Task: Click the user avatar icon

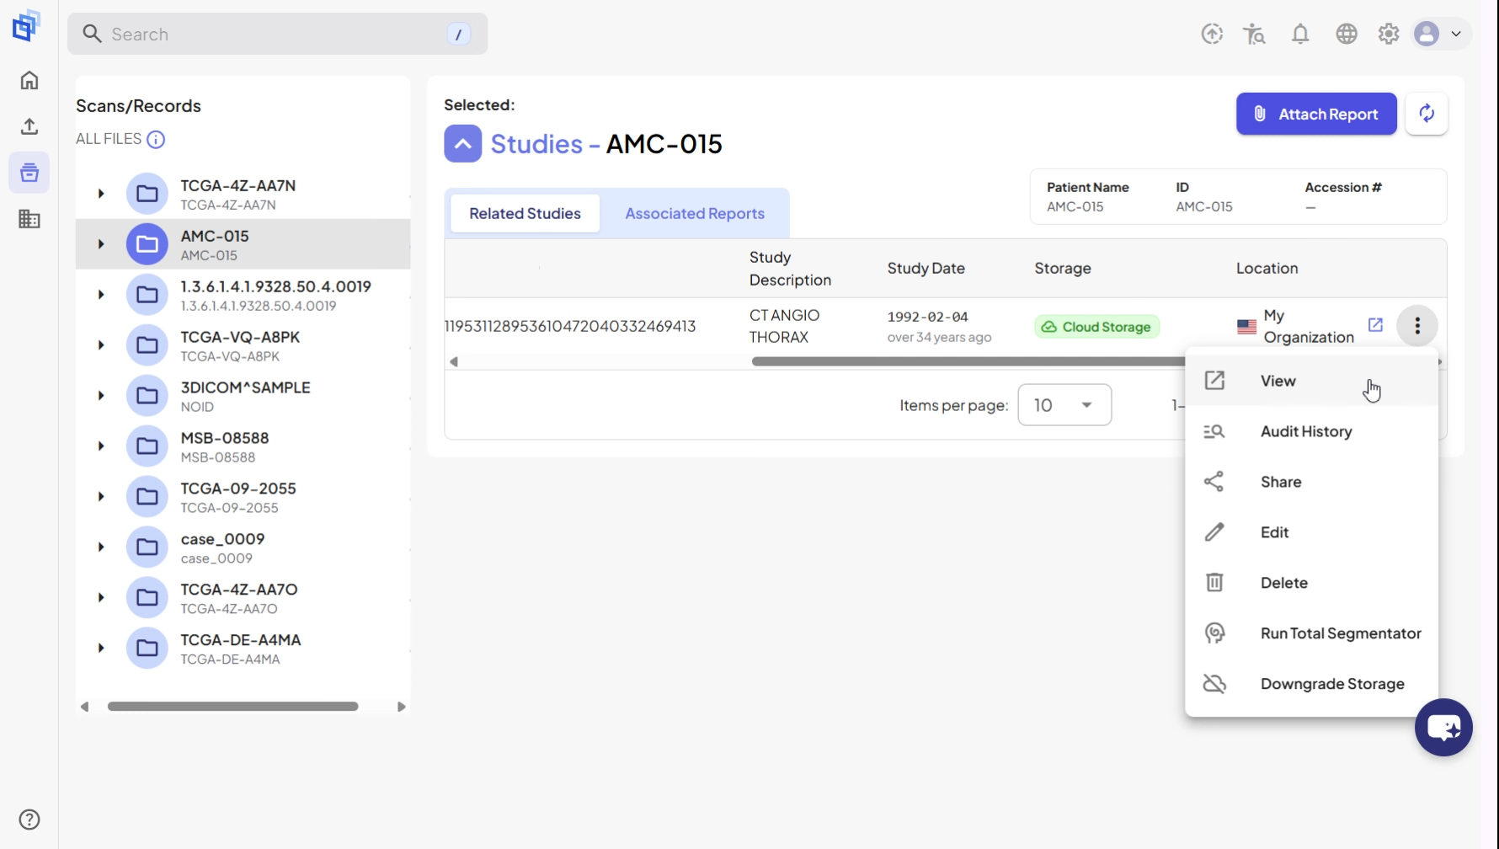Action: coord(1427,34)
